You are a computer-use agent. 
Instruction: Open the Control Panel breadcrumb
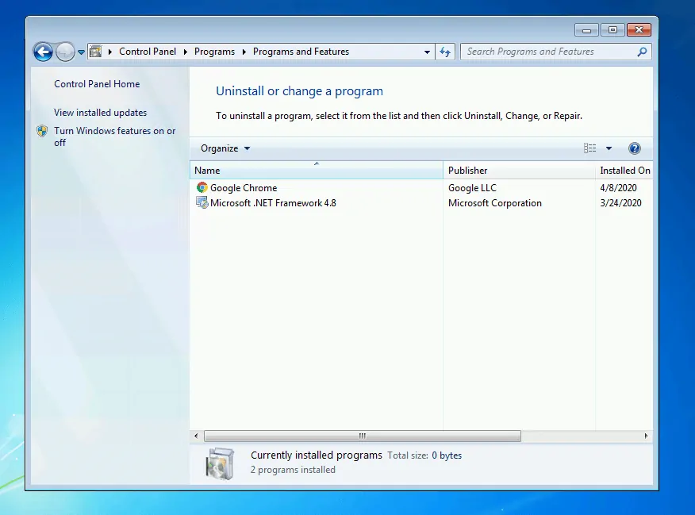coord(148,51)
